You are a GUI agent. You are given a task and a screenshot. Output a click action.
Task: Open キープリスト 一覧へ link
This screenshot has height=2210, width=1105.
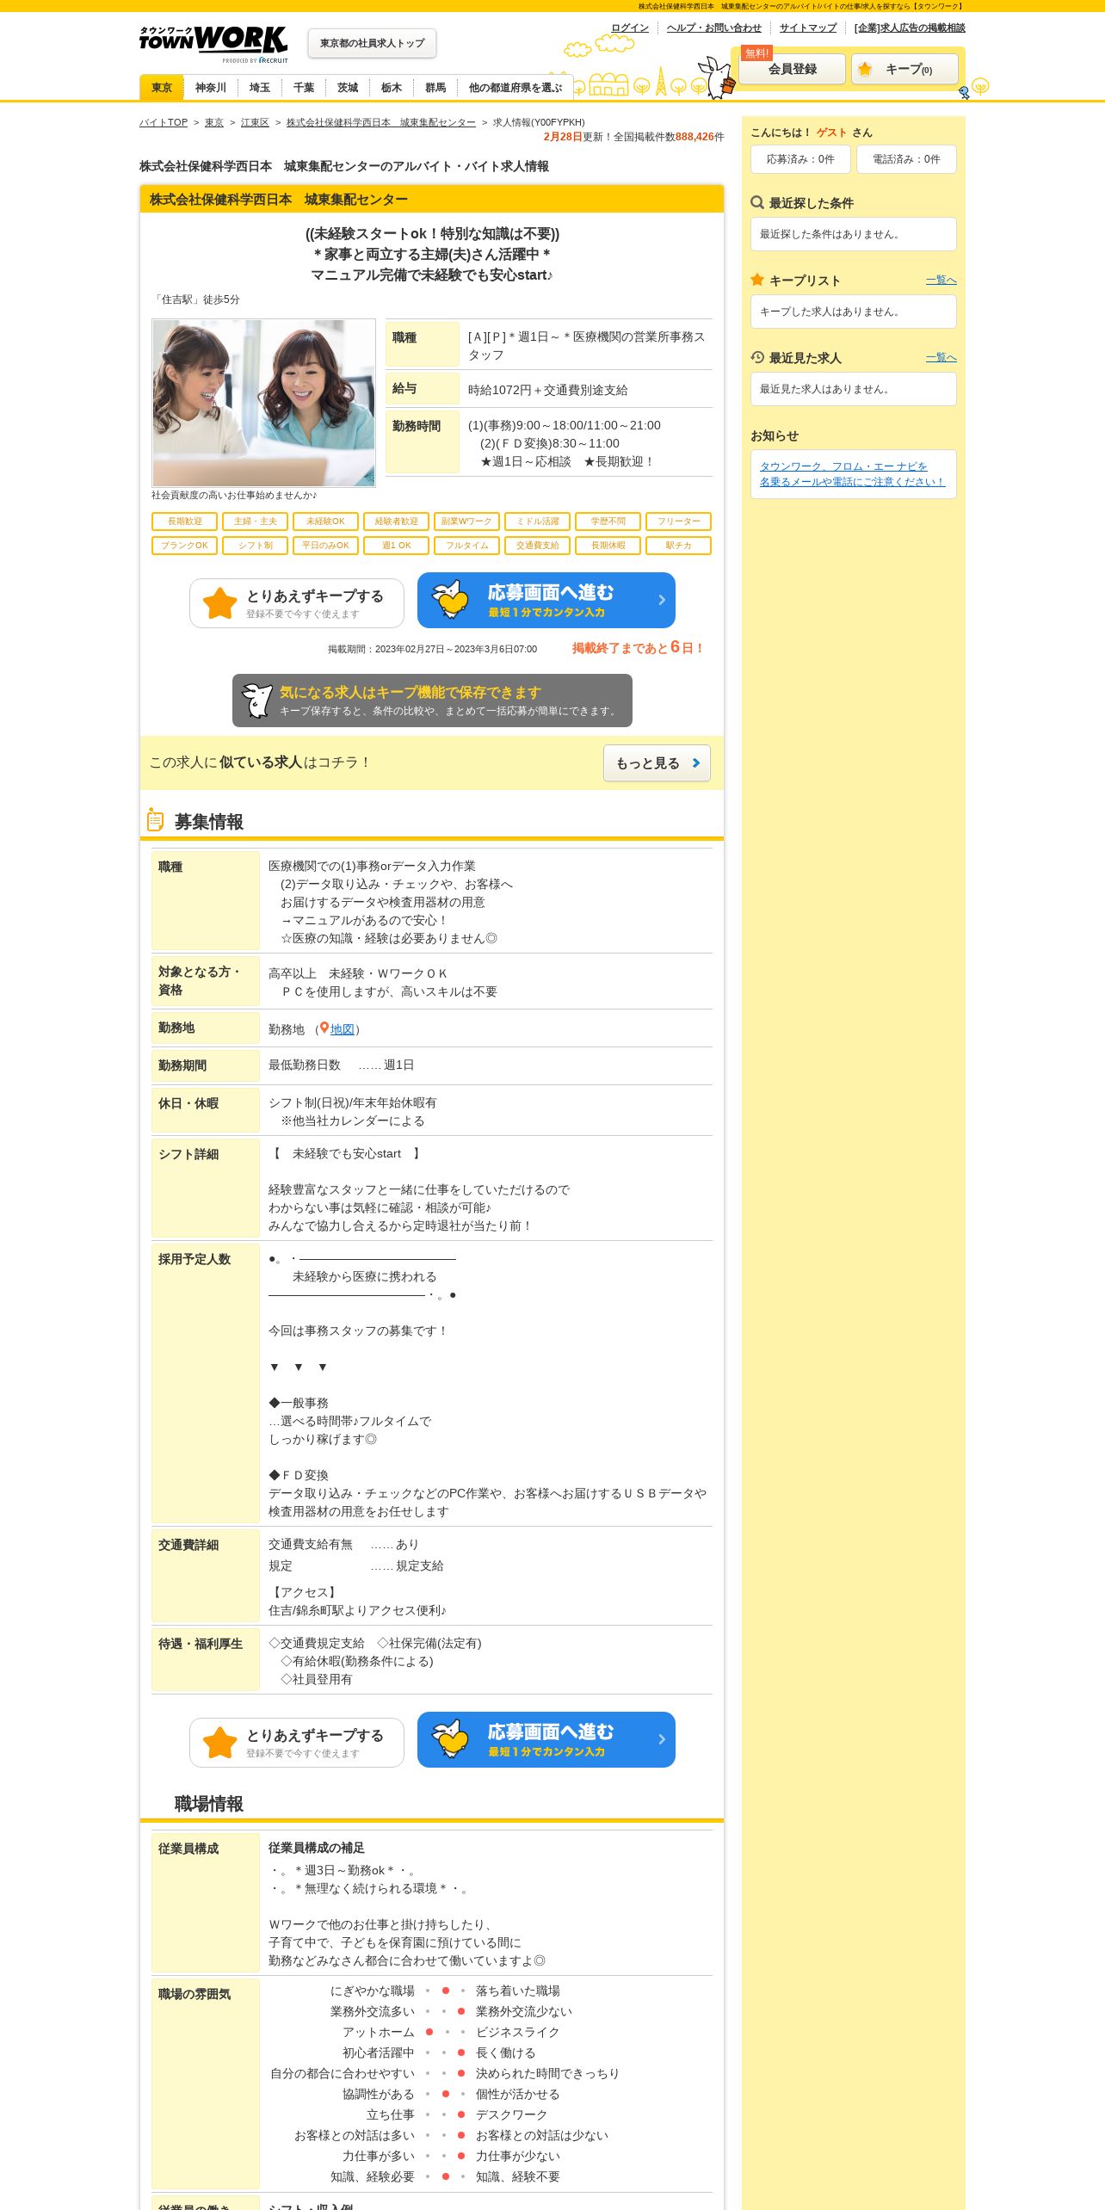click(x=941, y=281)
